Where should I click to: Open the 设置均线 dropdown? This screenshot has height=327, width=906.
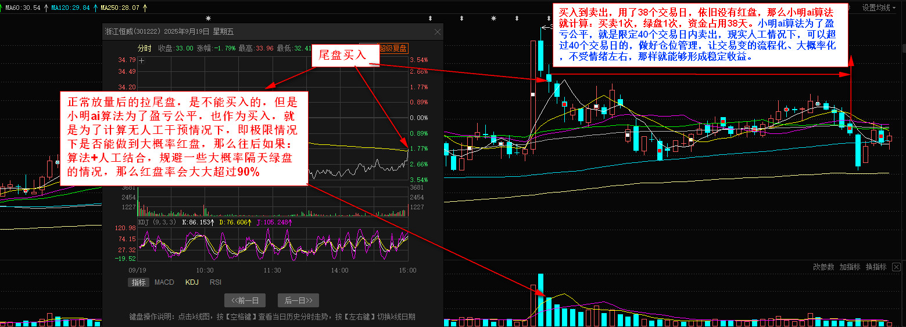pyautogui.click(x=876, y=8)
